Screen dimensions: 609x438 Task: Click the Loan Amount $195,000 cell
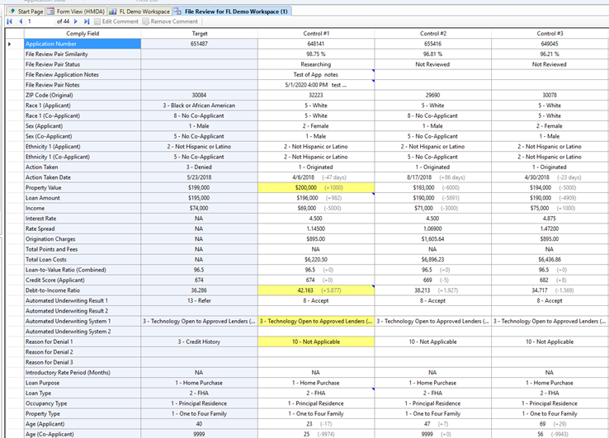click(199, 198)
